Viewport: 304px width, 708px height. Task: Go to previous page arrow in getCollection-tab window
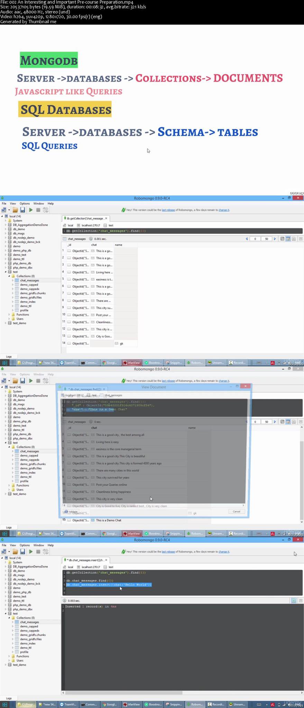247,239
